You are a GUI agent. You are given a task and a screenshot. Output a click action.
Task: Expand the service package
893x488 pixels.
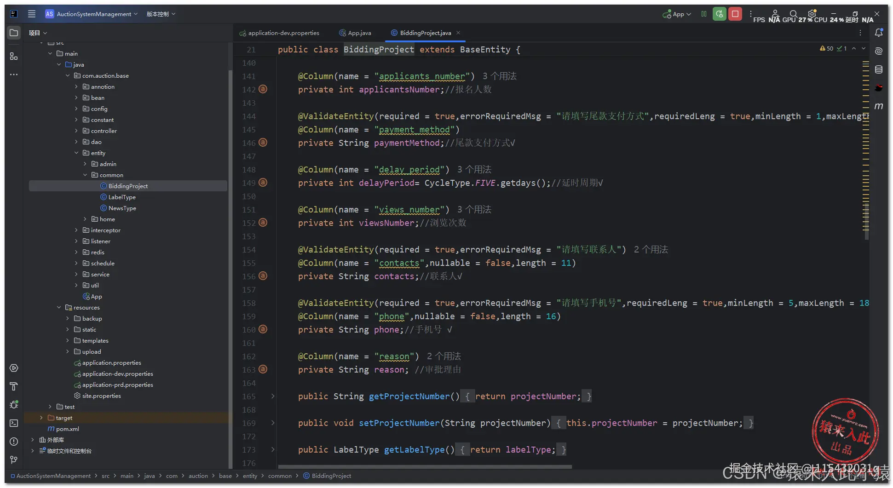(x=76, y=274)
